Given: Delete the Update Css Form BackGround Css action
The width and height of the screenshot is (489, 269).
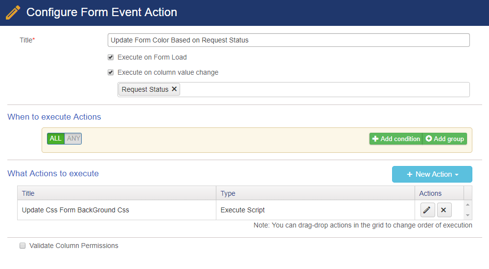Looking at the screenshot, I should coord(444,210).
